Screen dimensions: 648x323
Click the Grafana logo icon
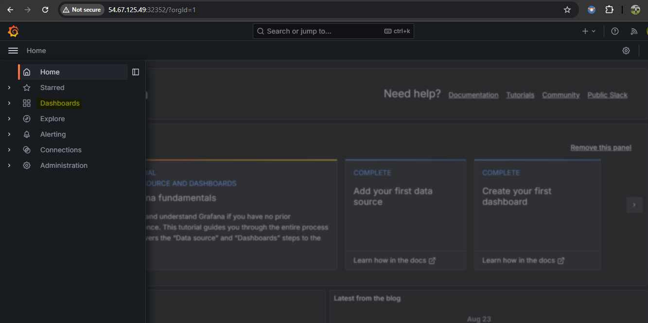(x=13, y=31)
